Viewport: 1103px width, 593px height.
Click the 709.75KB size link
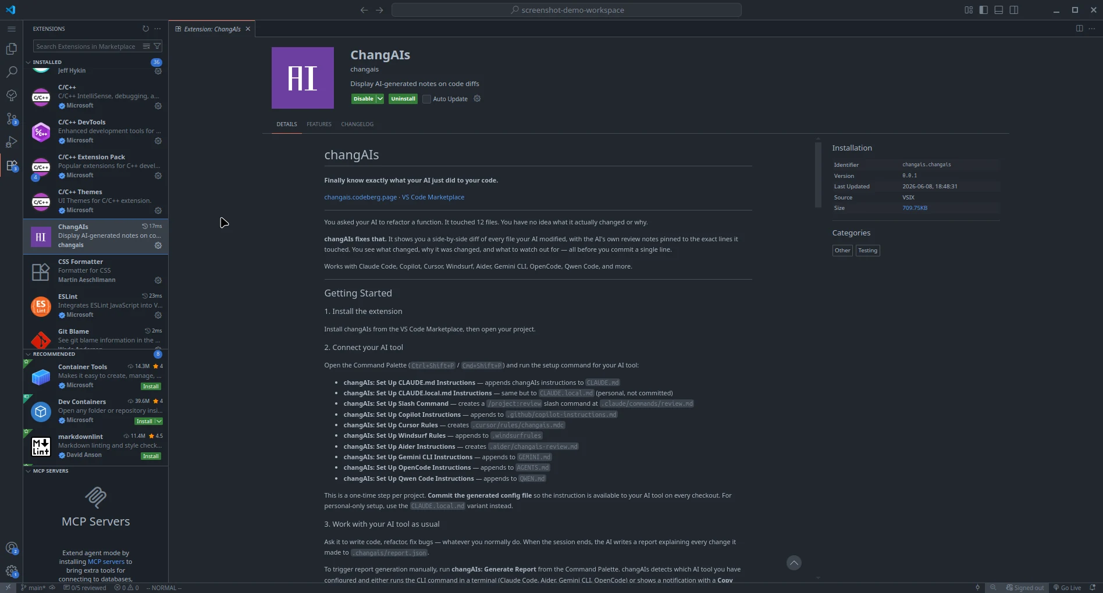pos(915,208)
